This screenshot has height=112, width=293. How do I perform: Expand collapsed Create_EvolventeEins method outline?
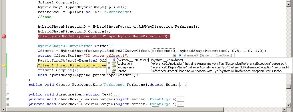click(8, 85)
